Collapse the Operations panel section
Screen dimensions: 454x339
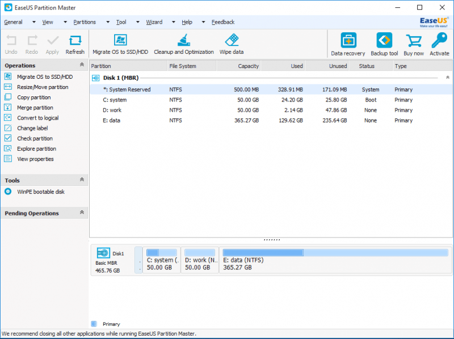82,66
